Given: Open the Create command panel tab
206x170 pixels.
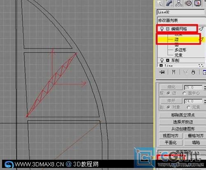Looking at the screenshot, I should (160, 3).
